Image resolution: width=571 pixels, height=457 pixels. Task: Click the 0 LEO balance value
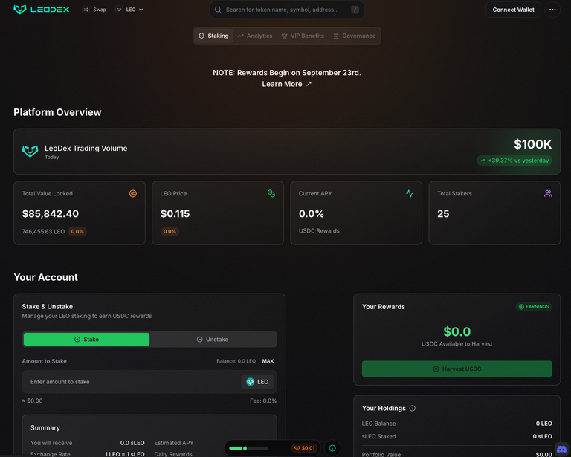click(543, 424)
